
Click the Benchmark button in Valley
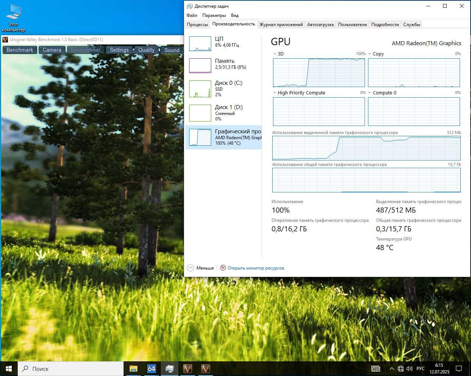tap(20, 50)
